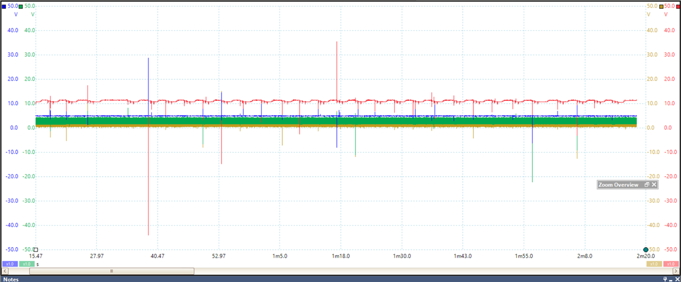Click the horizontal scrollbar left arrow

point(4,271)
